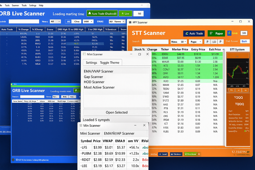Select the FLBS row in STT Scanner

pos(187,131)
